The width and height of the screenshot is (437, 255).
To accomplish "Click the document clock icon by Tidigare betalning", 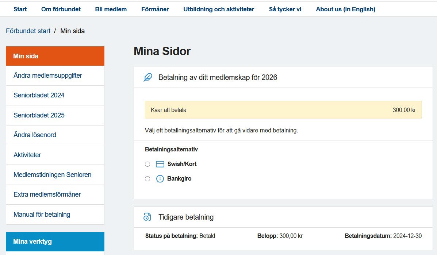I will coord(147,217).
